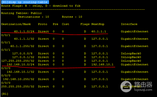Select destination "127.255.255.255/32"
This screenshot has height=97, width=157.
pos(18,61)
